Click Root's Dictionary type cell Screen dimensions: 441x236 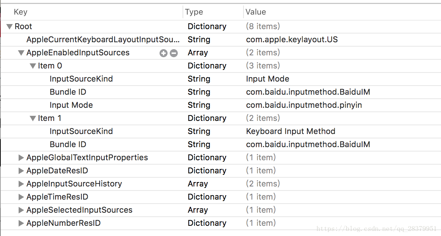coord(207,26)
